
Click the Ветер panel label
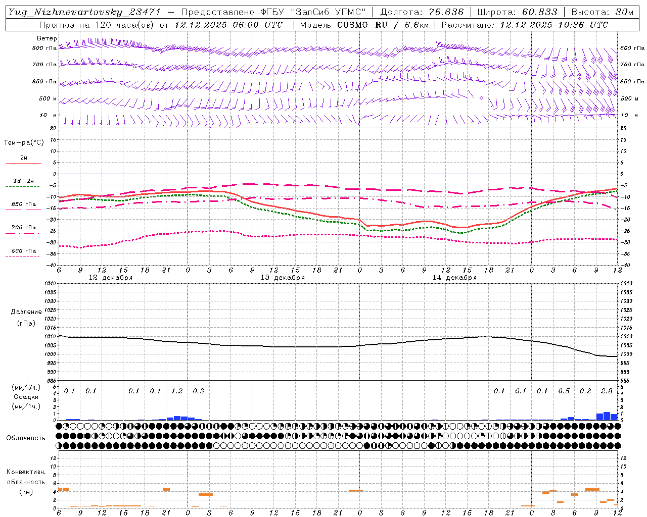[x=47, y=38]
